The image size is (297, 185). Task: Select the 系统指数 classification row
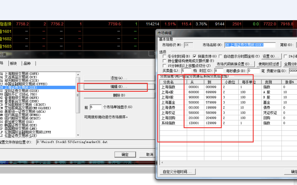[x=228, y=123]
